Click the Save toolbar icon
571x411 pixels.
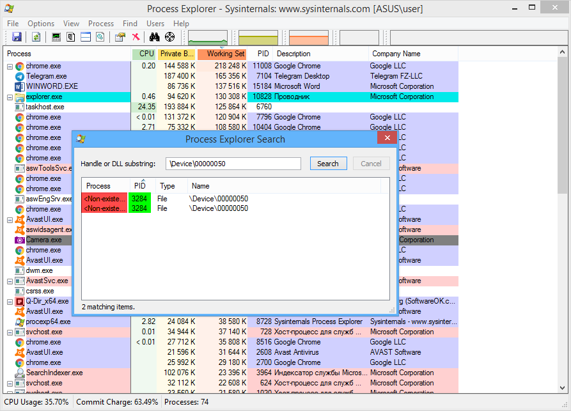(x=17, y=37)
